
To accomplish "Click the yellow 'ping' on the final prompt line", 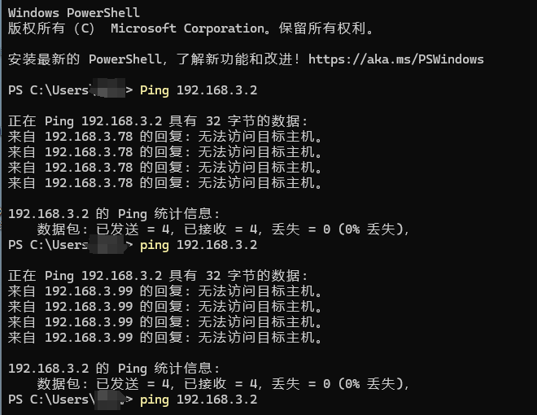I will point(155,400).
